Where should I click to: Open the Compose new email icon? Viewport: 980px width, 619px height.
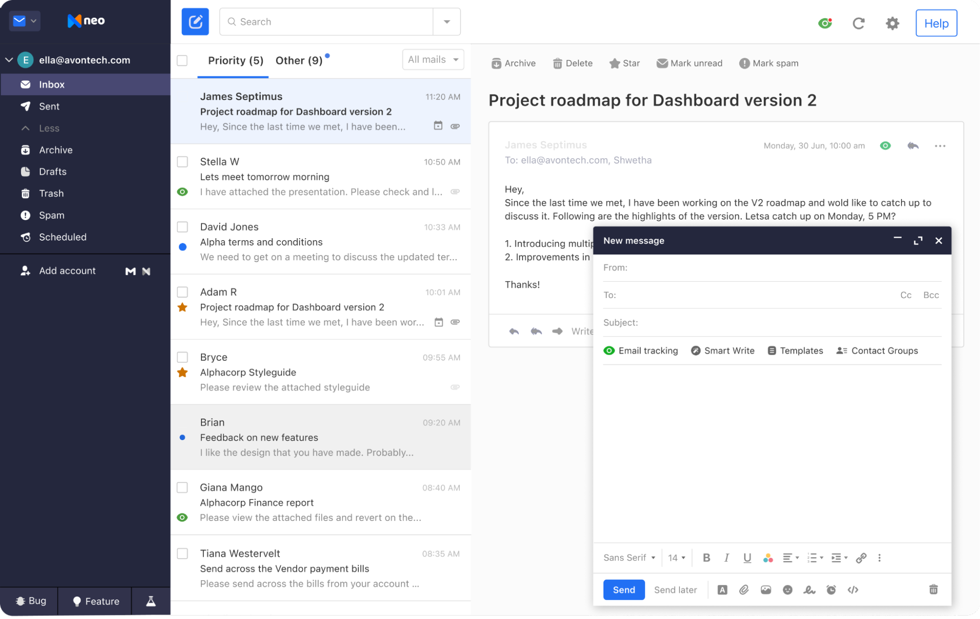[195, 21]
